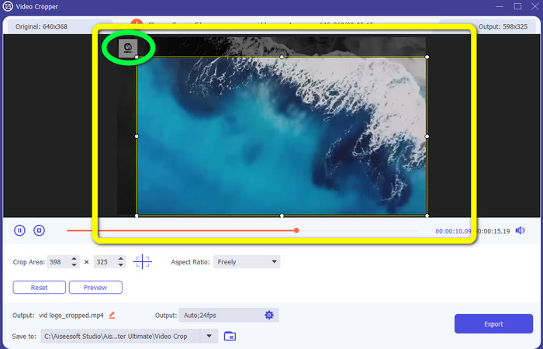
Task: Click the Original: 640x368 label
Action: (x=41, y=26)
